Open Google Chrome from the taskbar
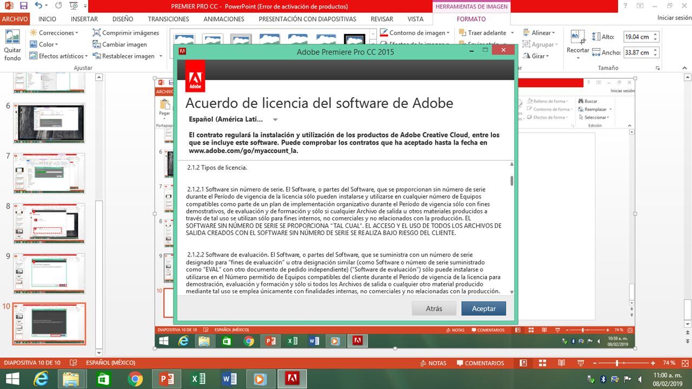Image resolution: width=692 pixels, height=389 pixels. tap(135, 379)
